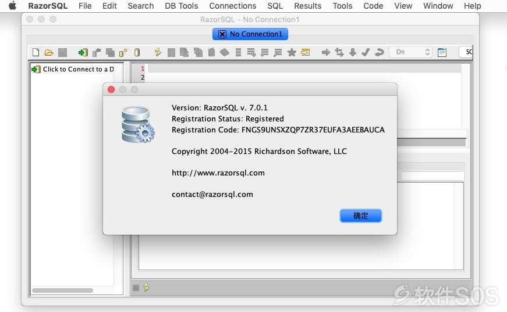Click the gray eraser-shaped diamond toolbar icon

[225, 52]
